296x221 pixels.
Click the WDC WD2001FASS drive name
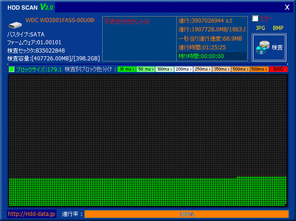click(60, 20)
